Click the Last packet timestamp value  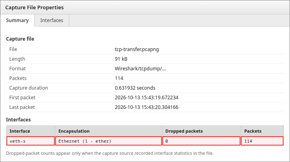tap(147, 107)
